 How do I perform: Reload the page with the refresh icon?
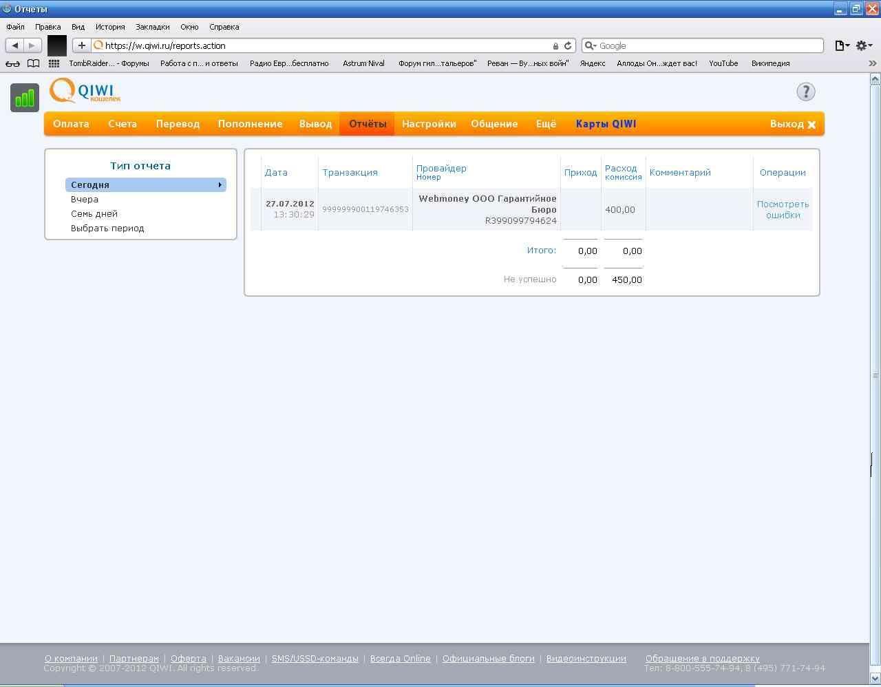[x=568, y=46]
